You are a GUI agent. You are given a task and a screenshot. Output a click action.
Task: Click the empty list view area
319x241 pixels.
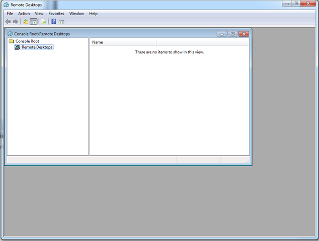click(x=169, y=100)
